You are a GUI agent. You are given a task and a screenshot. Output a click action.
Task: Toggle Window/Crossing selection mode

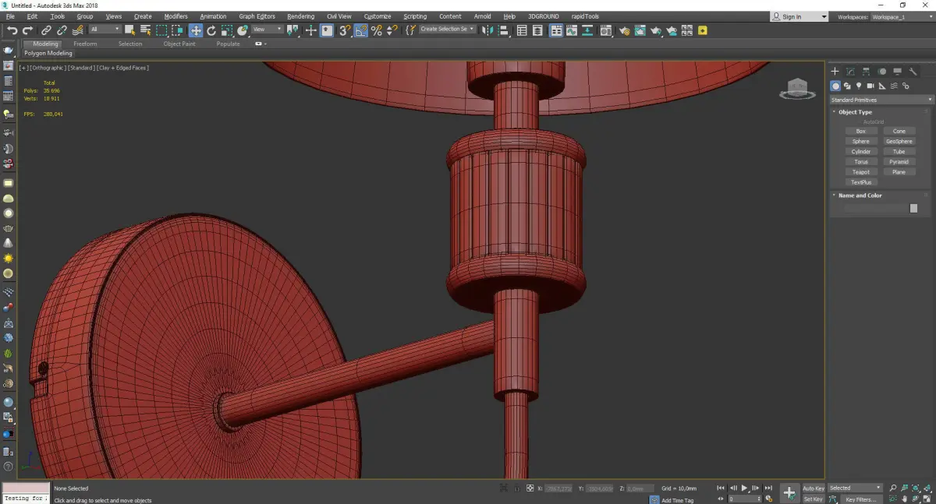[178, 30]
